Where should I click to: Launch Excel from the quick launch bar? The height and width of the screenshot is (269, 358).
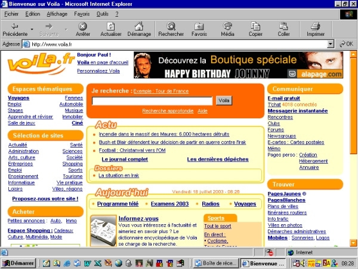(98, 263)
